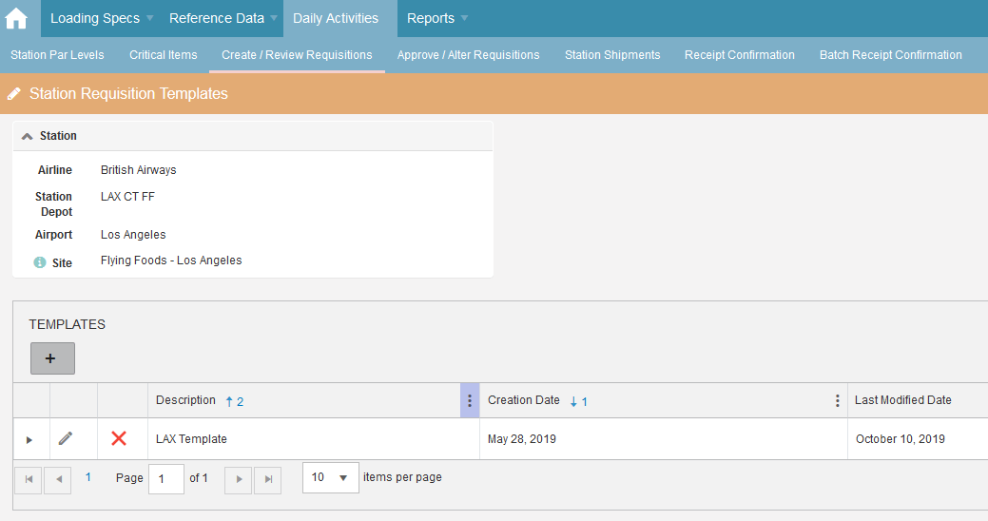Open Loading Specs menu
The height and width of the screenshot is (521, 988).
[101, 18]
